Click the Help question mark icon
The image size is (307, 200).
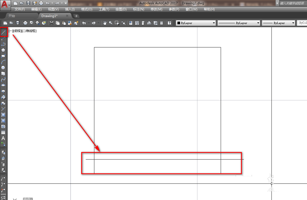click(x=169, y=23)
